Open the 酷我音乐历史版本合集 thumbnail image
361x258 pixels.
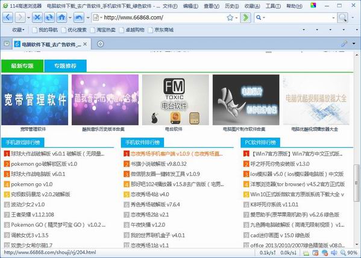point(105,99)
